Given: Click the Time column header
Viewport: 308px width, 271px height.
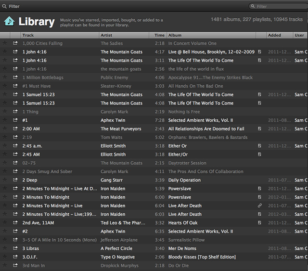Looking at the screenshot, I should pos(159,35).
